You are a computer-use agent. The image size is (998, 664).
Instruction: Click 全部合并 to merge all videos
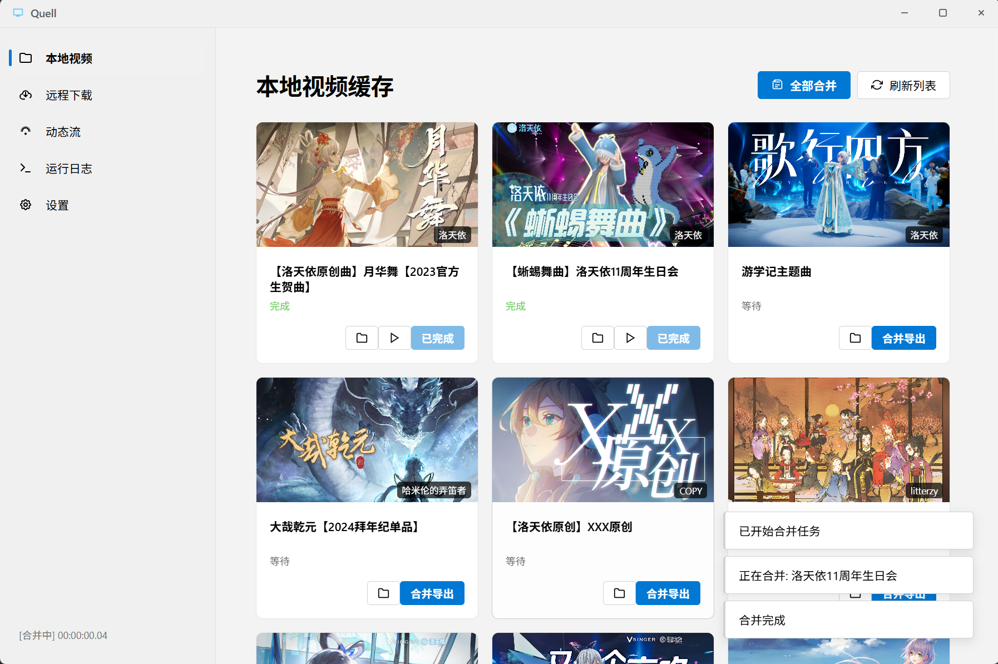click(804, 85)
